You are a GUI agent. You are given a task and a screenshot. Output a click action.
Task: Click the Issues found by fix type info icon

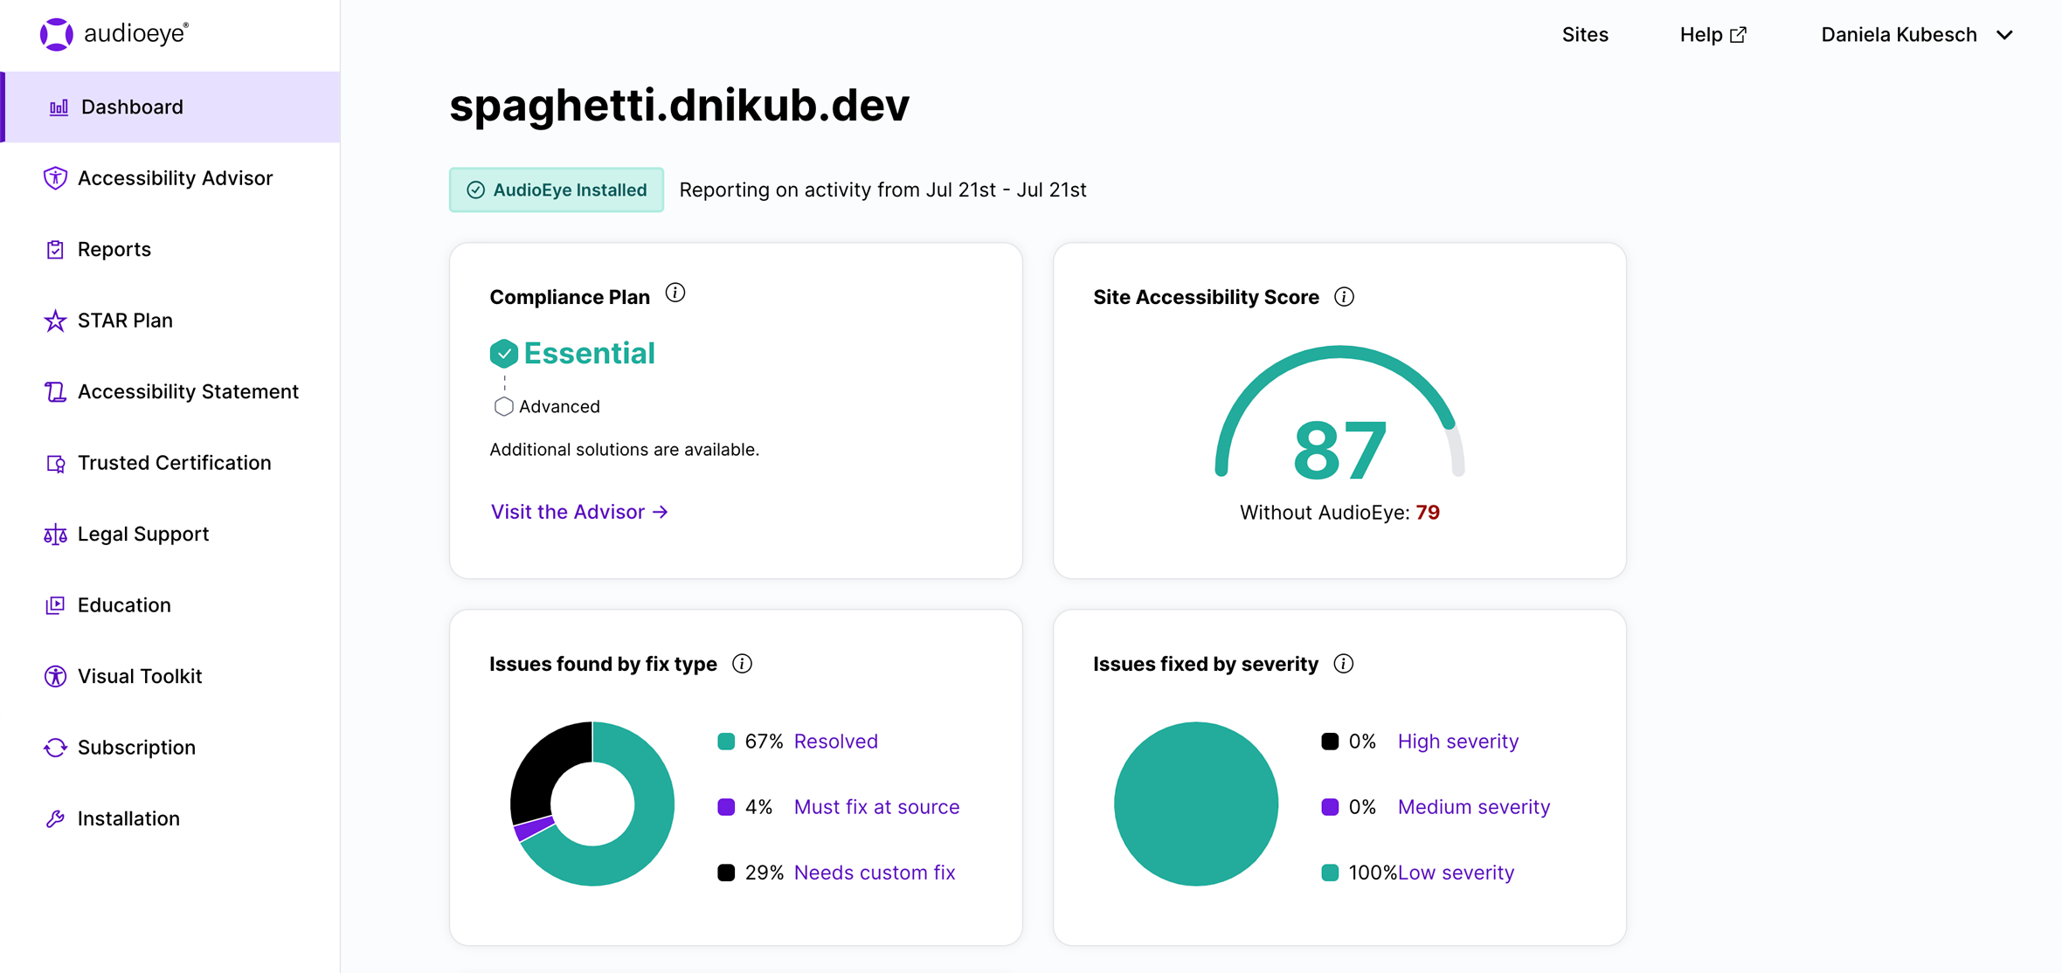click(743, 664)
